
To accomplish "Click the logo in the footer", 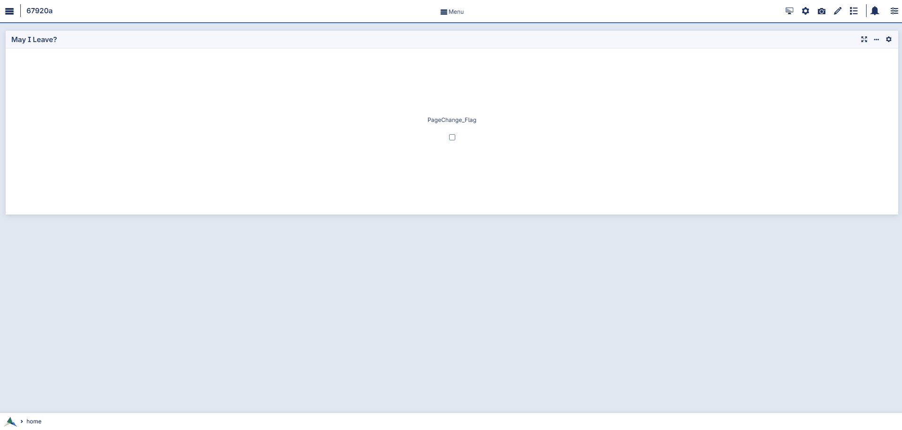I will [x=10, y=421].
